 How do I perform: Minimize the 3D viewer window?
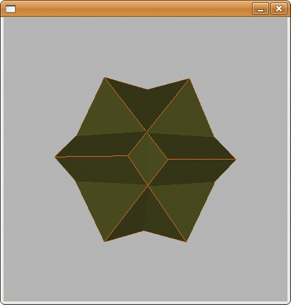point(260,9)
